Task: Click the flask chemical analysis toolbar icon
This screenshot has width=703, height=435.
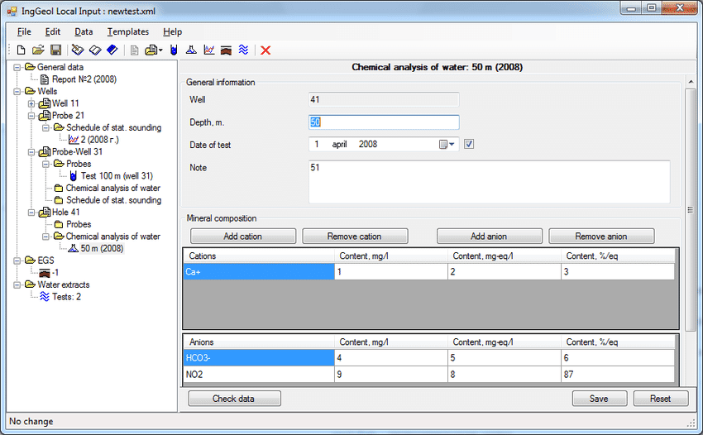Action: click(191, 50)
